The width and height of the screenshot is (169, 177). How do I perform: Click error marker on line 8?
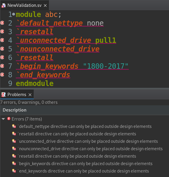click(2, 74)
